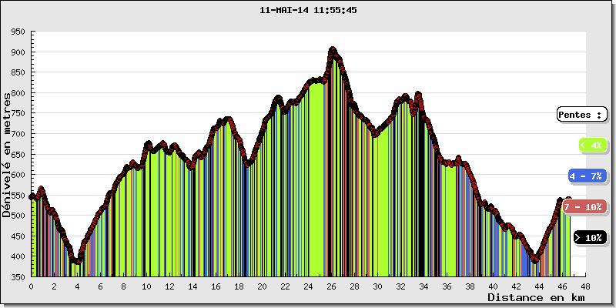This screenshot has width=616, height=308.
Task: Click the 650 tick on the elevation axis
Action: (18, 154)
